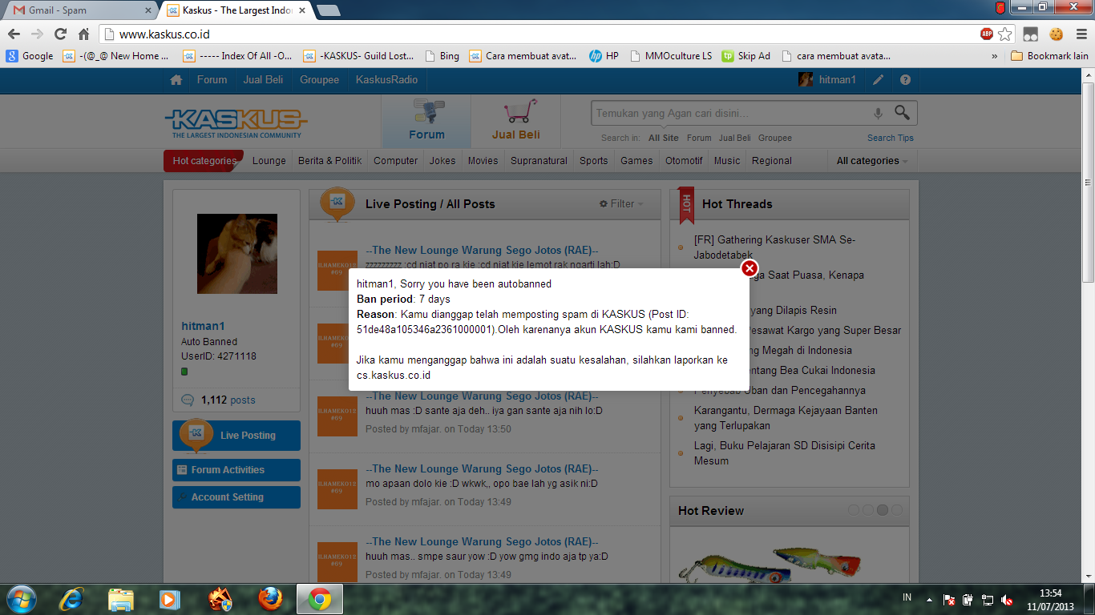Screen dimensions: 1095x615
Task: Select Hot categories tab
Action: 204,161
